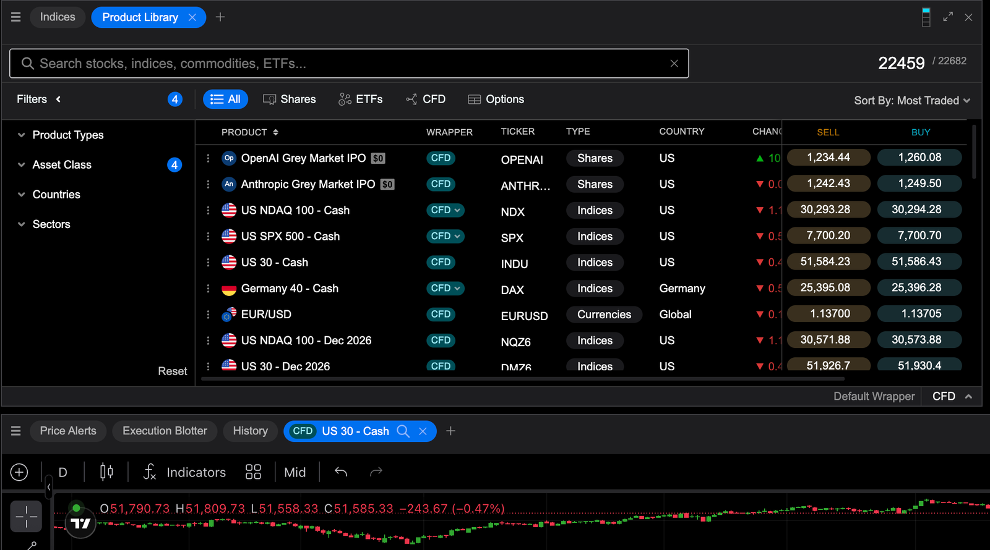Click the TradingView logo on the chart
This screenshot has width=990, height=550.
click(80, 523)
